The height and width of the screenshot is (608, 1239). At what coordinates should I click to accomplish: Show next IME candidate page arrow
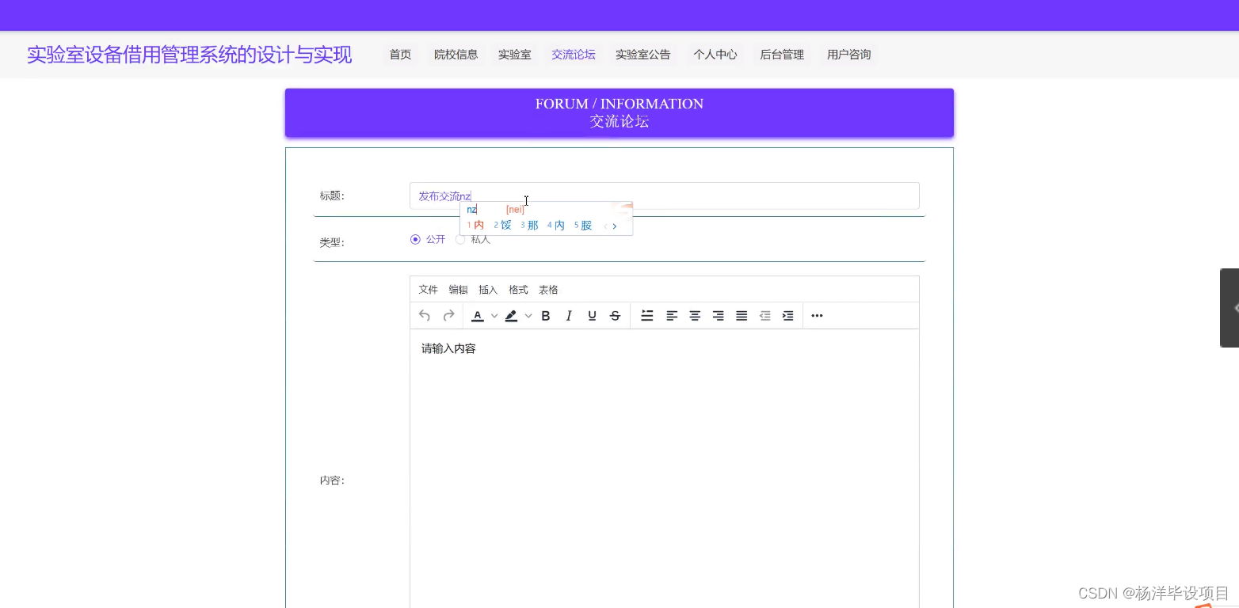[x=615, y=226]
